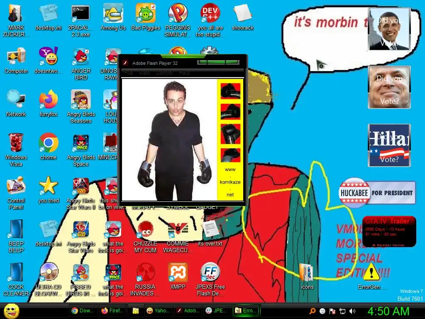Open the Angry Birds Star Wars shortcut
425x319 pixels.
click(81, 236)
